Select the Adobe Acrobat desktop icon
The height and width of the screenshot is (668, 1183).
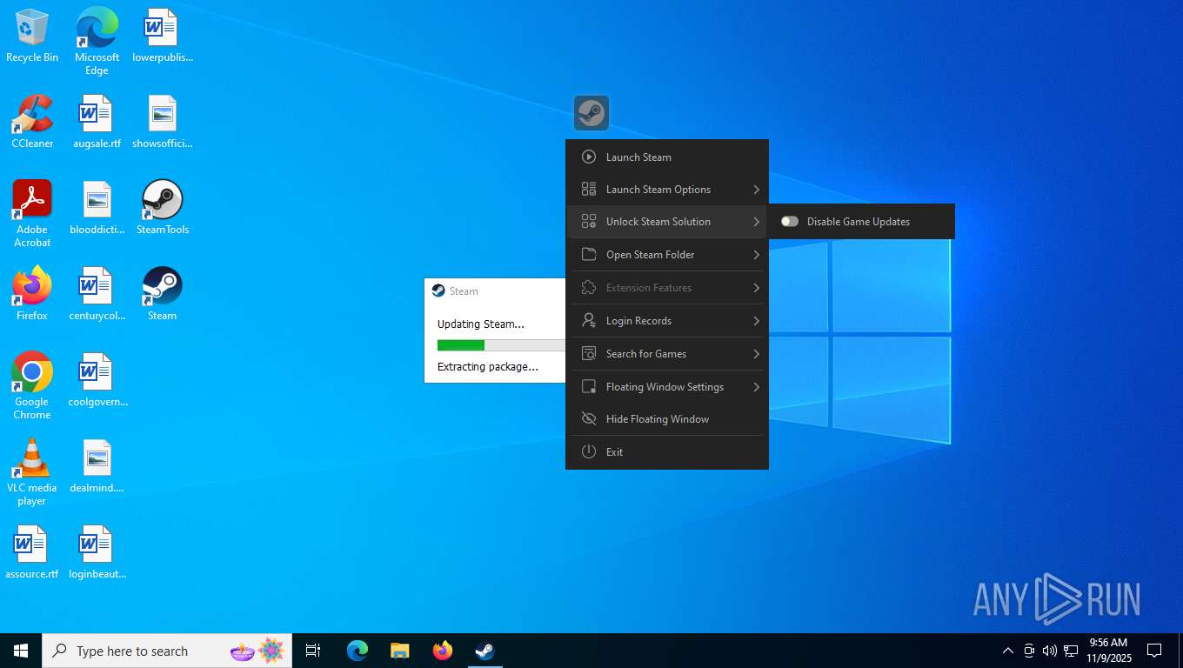click(x=32, y=213)
